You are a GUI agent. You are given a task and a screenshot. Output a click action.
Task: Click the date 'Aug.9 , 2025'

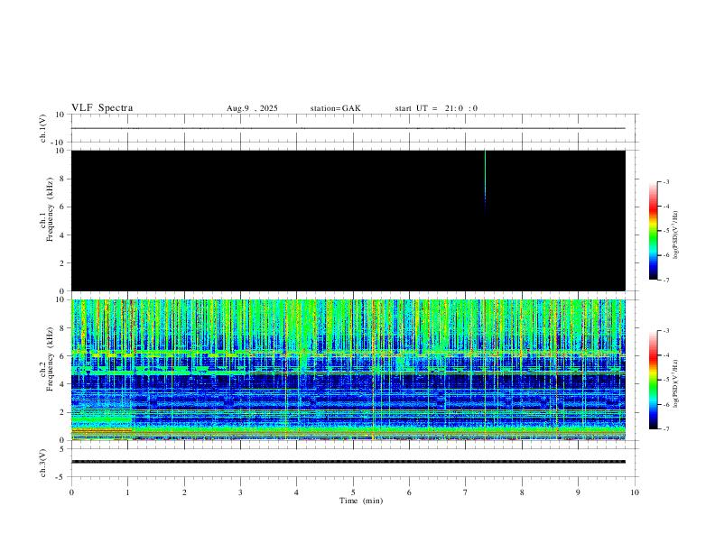point(252,108)
